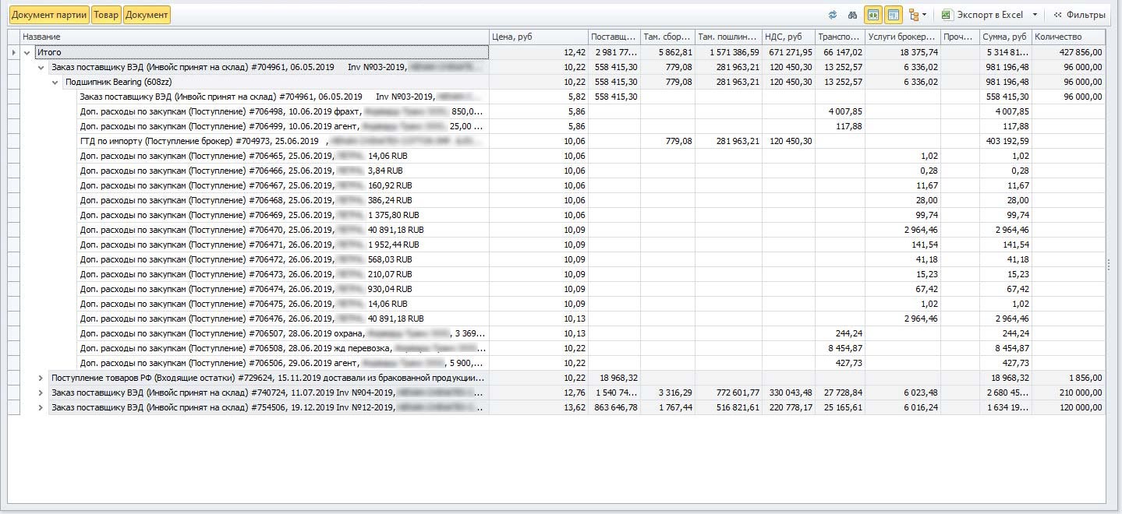
Task: Collapse the Итого root row
Action: (28, 52)
